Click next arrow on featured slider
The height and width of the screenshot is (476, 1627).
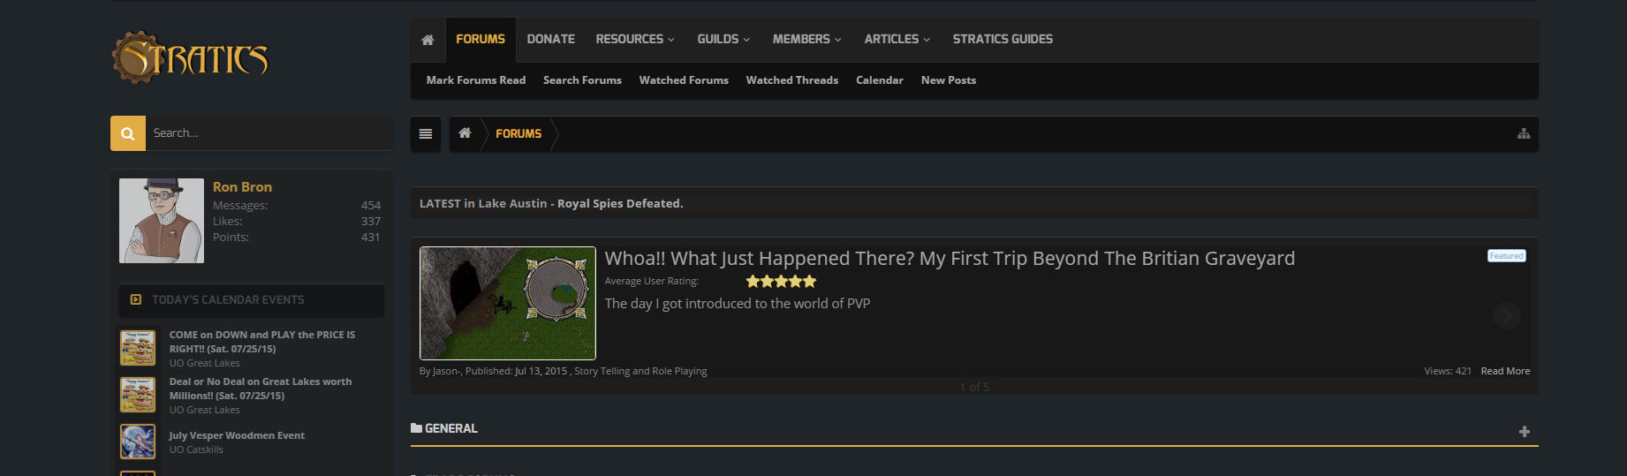tap(1506, 315)
